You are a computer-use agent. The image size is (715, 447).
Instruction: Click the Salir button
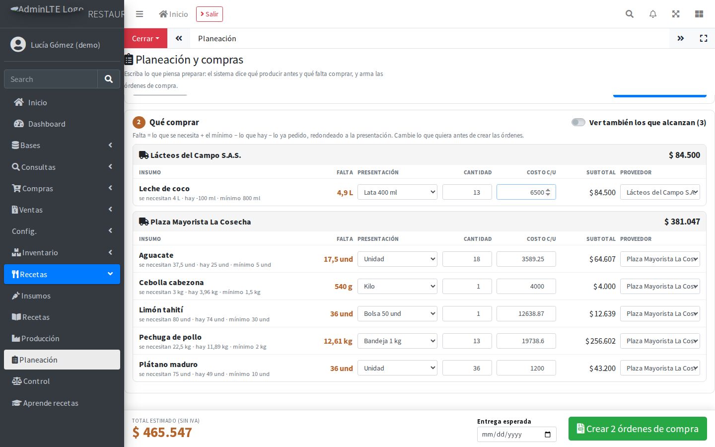tap(210, 14)
